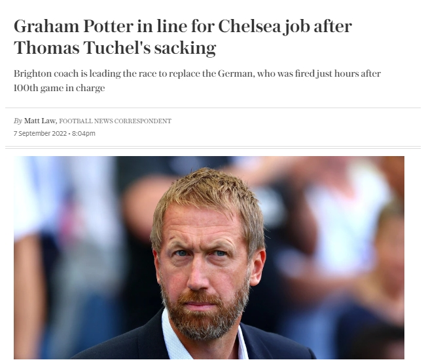Open the Graham Potter article photo
The height and width of the screenshot is (360, 426).
pos(209,257)
